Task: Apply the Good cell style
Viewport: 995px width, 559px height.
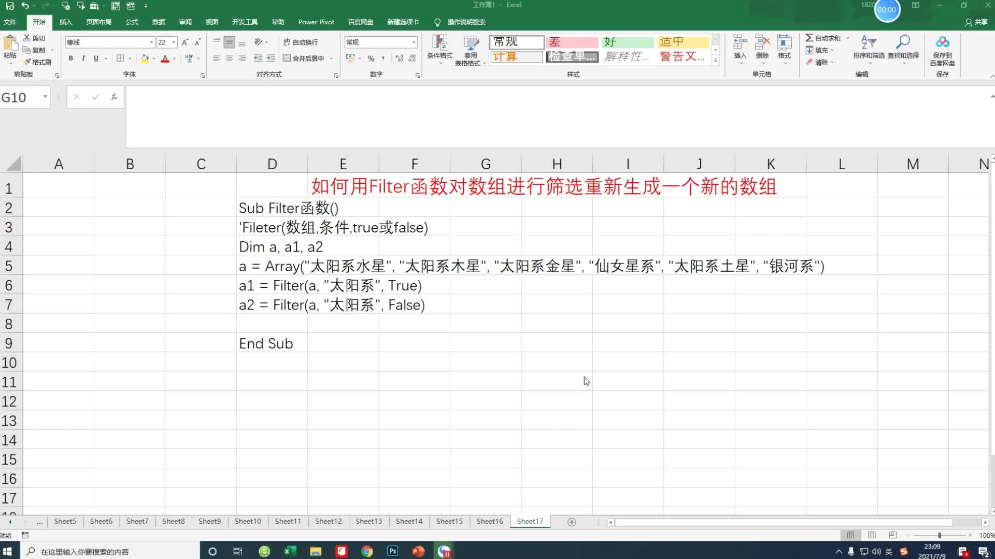Action: click(x=628, y=42)
